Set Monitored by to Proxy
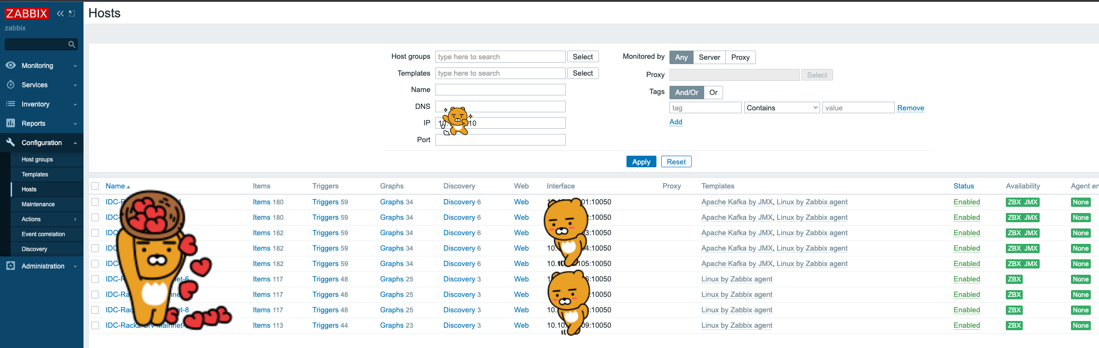This screenshot has width=1099, height=348. coord(740,57)
